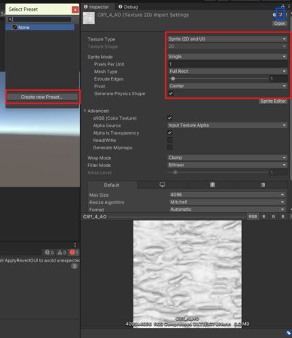Uncheck sRGB (Color Texture) option
The height and width of the screenshot is (338, 292).
click(x=170, y=118)
